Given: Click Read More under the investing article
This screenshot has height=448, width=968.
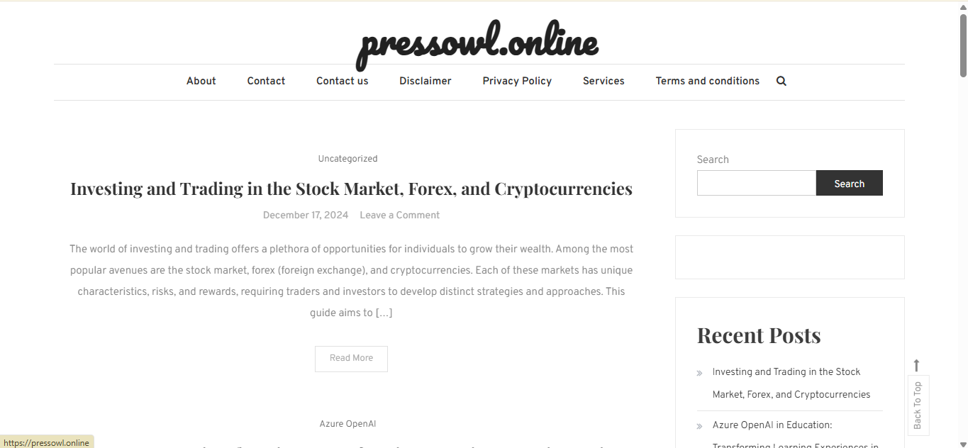Looking at the screenshot, I should tap(351, 359).
